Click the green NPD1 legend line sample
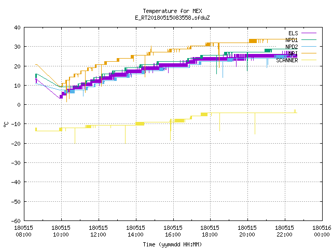This screenshot has width=332, height=249. (x=309, y=39)
